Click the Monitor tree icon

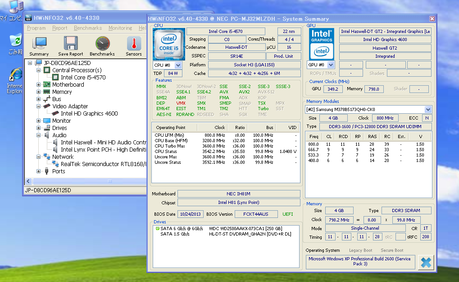click(x=47, y=121)
